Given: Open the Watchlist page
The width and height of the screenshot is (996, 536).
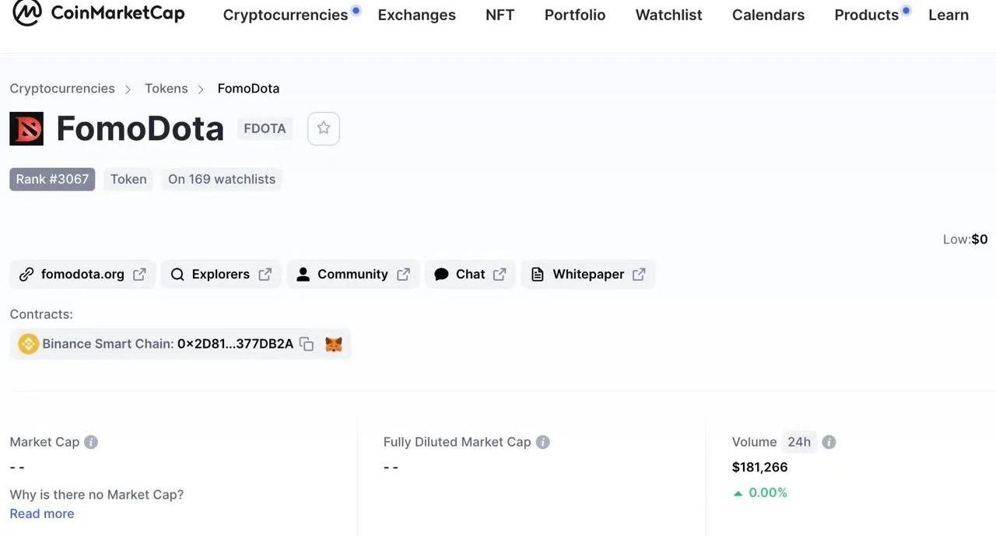Looking at the screenshot, I should (x=669, y=15).
